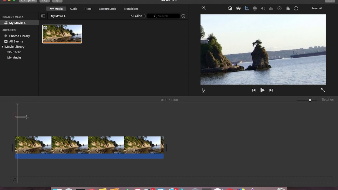338x190 pixels.
Task: Open the Transitions tab
Action: pos(131,9)
